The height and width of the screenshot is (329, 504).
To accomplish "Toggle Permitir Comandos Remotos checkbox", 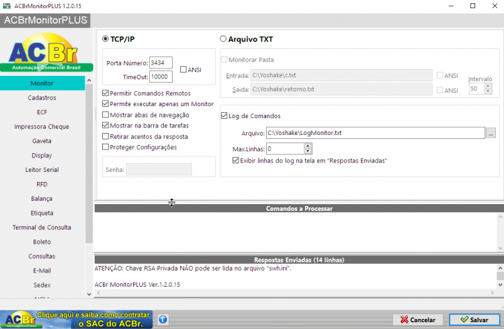I will [x=106, y=93].
